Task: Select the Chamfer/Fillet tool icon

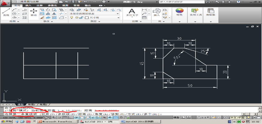Action: click(61, 17)
